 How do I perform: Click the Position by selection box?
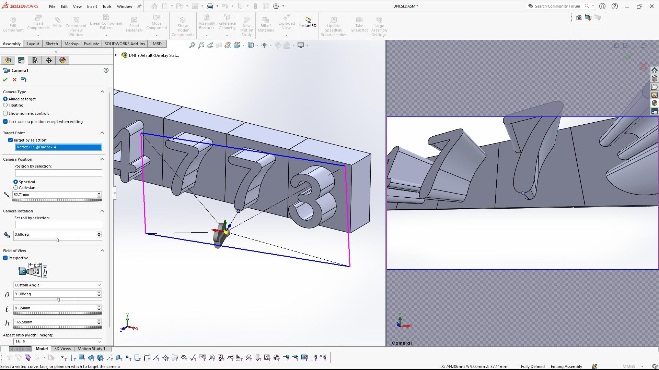(58, 173)
